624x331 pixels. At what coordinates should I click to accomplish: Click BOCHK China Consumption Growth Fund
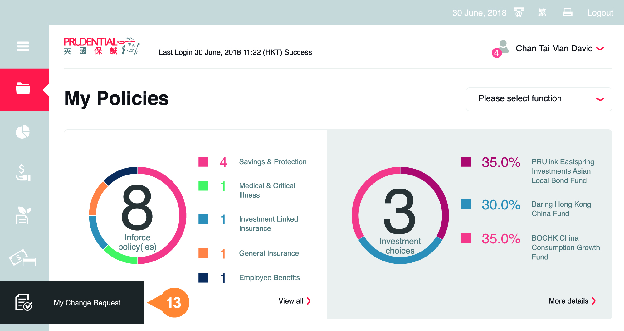[x=566, y=247]
